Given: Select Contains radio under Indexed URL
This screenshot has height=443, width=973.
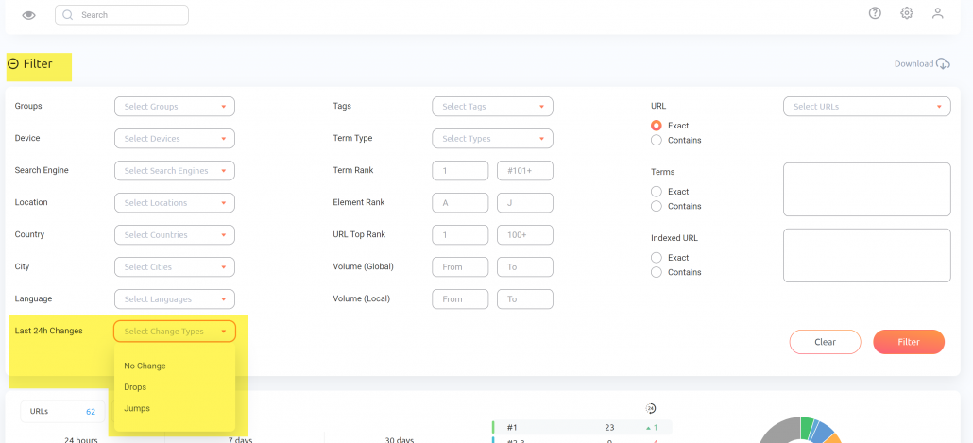Looking at the screenshot, I should (656, 272).
